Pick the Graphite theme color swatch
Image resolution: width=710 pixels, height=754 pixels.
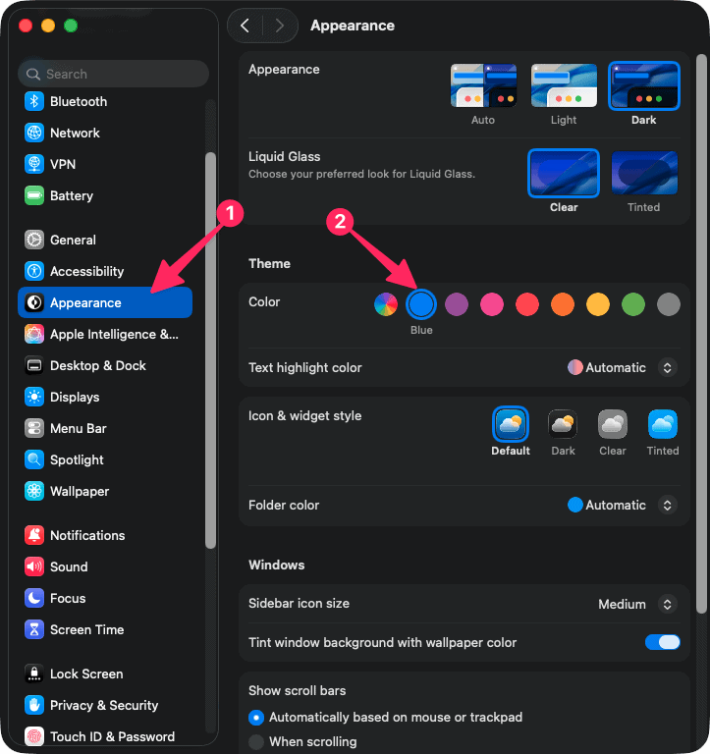(x=669, y=304)
